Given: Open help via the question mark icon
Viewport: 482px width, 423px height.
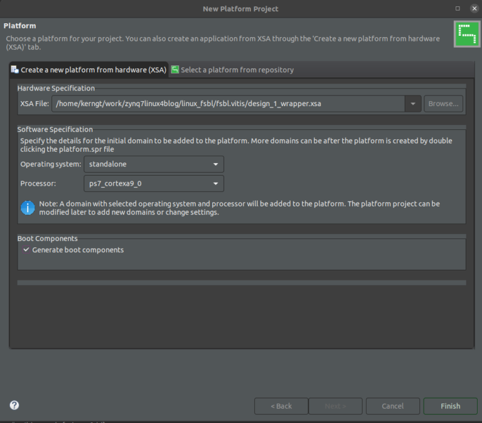Looking at the screenshot, I should tap(14, 405).
